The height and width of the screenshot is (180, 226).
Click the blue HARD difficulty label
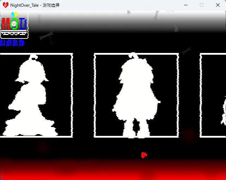click(12, 43)
